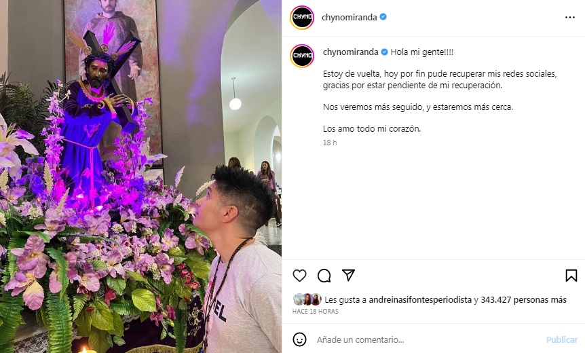Click the header Chyno profile avatar
The height and width of the screenshot is (353, 585).
302,17
